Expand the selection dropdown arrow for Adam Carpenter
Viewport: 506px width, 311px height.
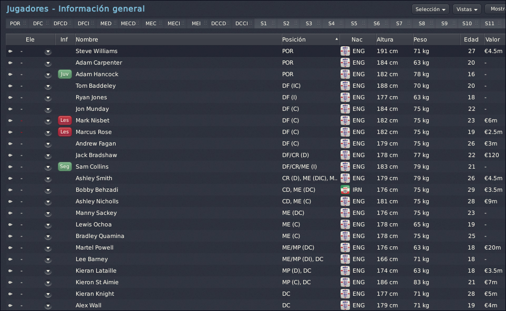tap(48, 63)
